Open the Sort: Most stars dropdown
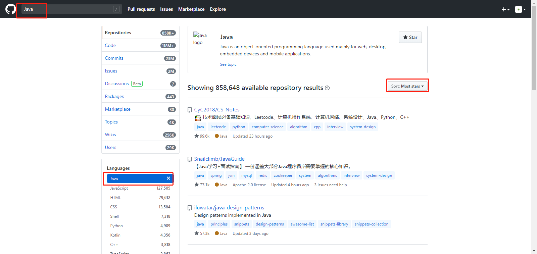 pos(407,86)
